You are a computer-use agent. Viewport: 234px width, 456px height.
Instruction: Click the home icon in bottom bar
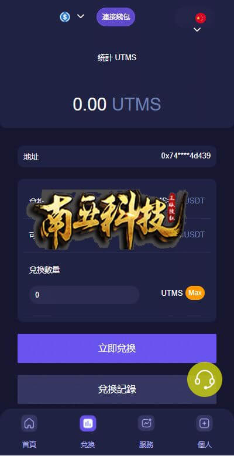[29, 423]
